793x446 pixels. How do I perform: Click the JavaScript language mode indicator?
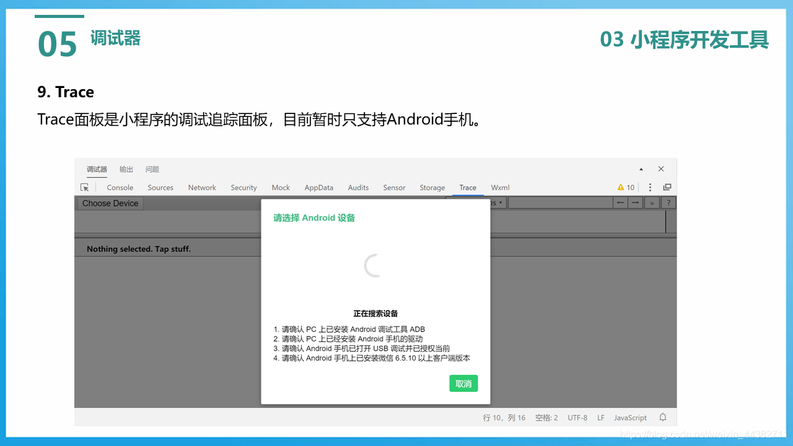[x=630, y=418]
